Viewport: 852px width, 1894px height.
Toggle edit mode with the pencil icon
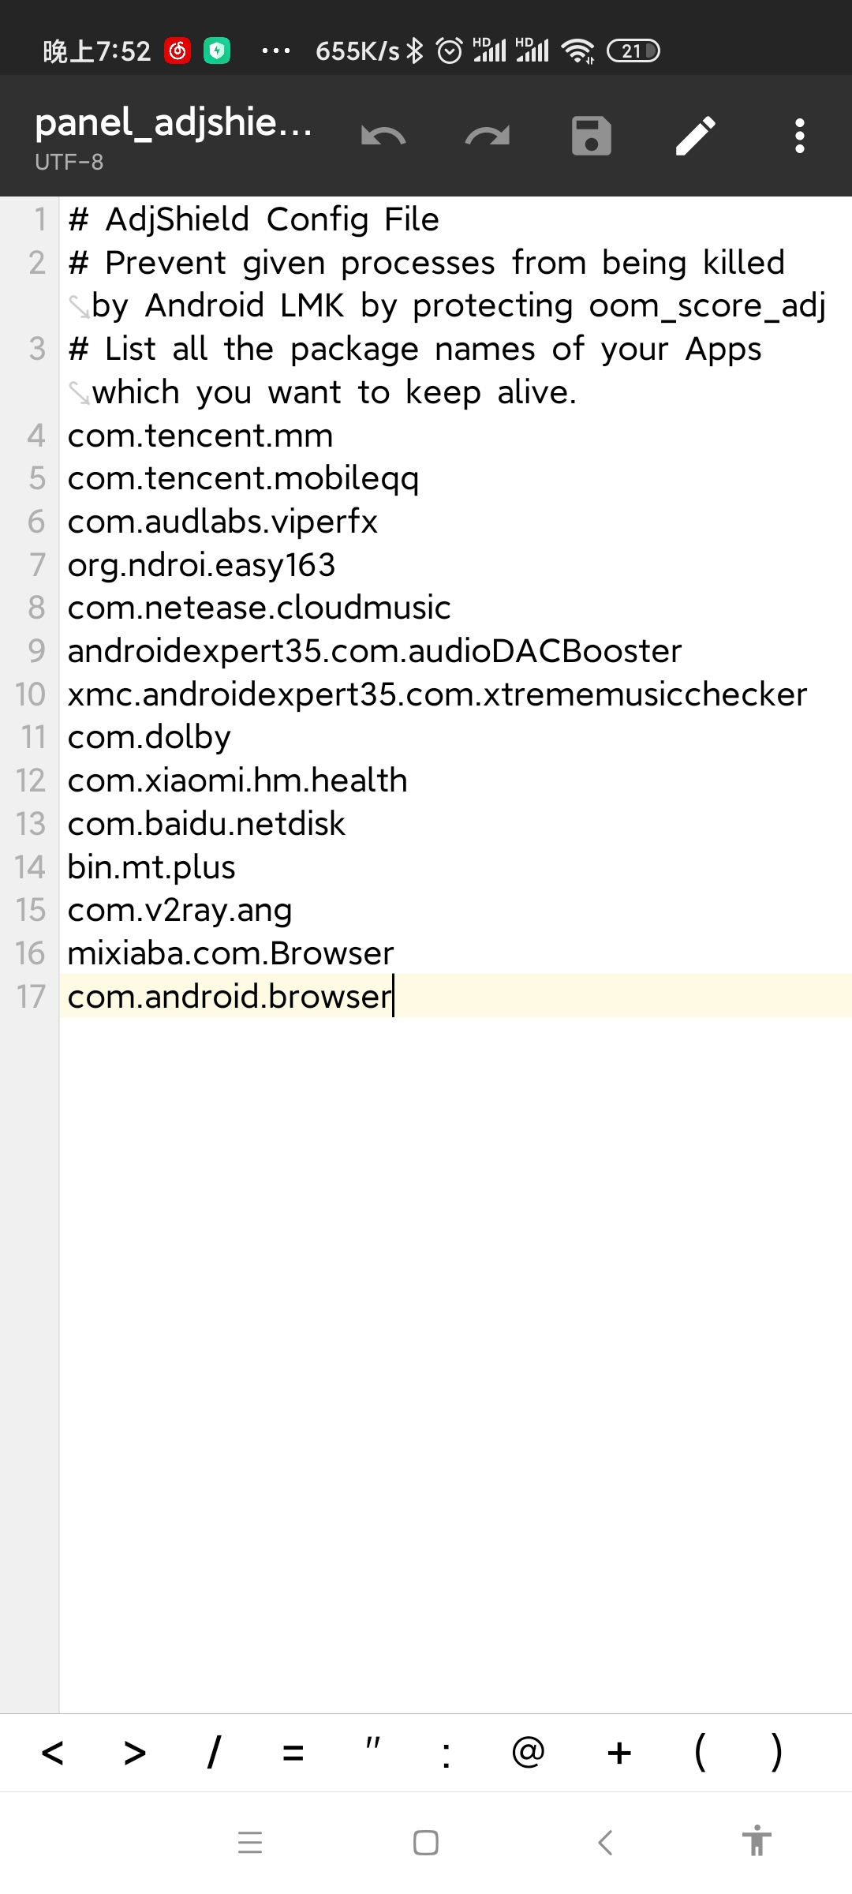[x=696, y=135]
